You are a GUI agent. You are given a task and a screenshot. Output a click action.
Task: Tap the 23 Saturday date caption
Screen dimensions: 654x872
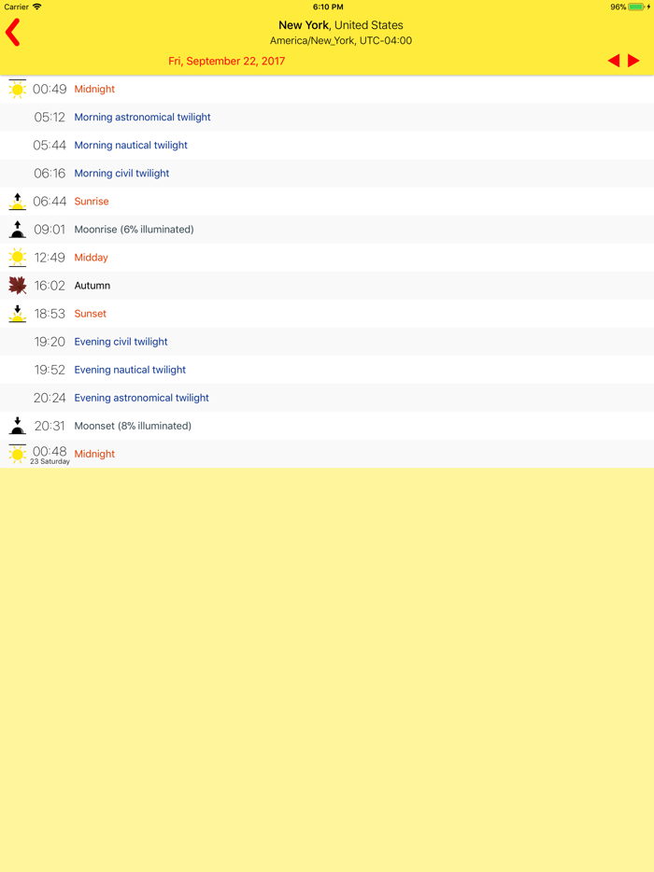pos(50,461)
